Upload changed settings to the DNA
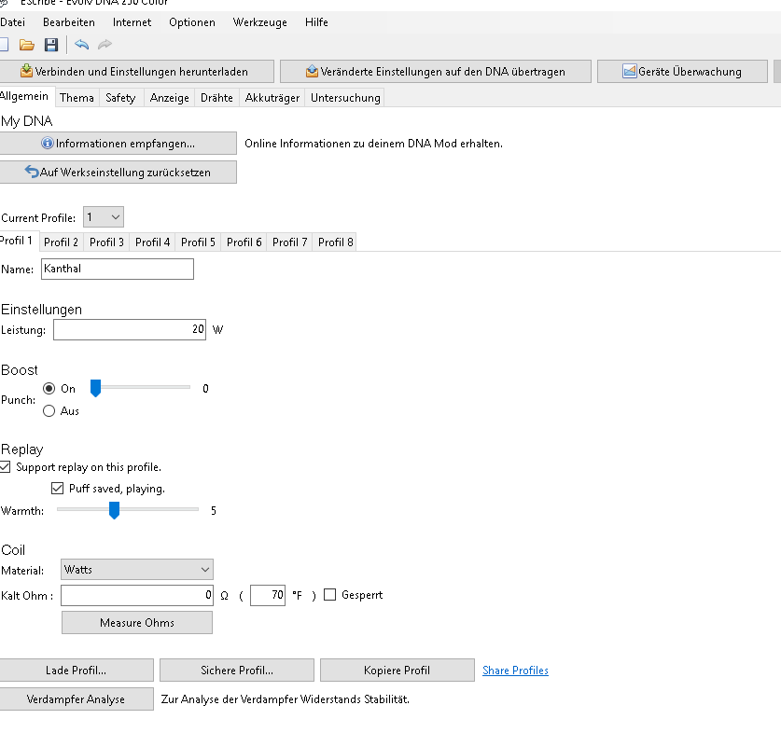781x733 pixels. pyautogui.click(x=435, y=72)
